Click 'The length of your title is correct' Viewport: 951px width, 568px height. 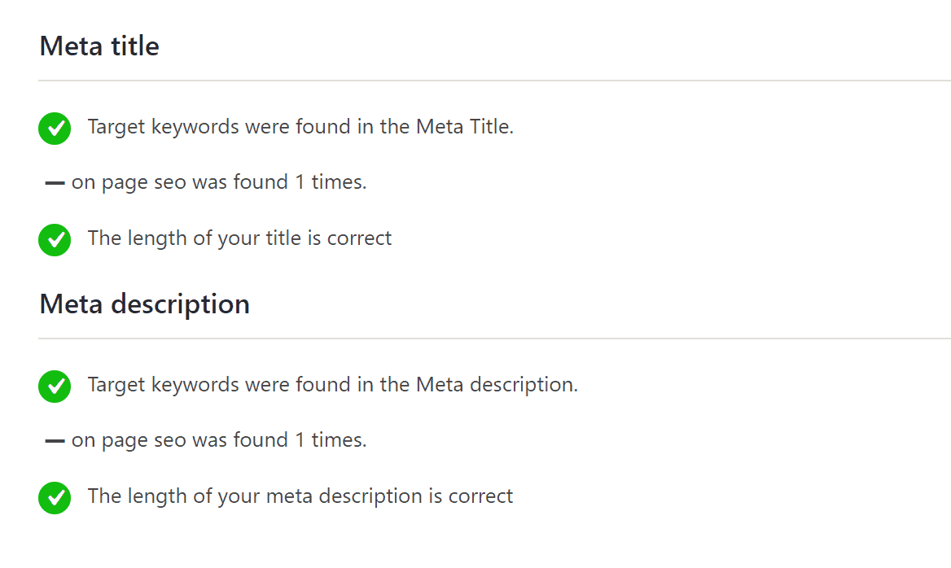click(x=239, y=239)
